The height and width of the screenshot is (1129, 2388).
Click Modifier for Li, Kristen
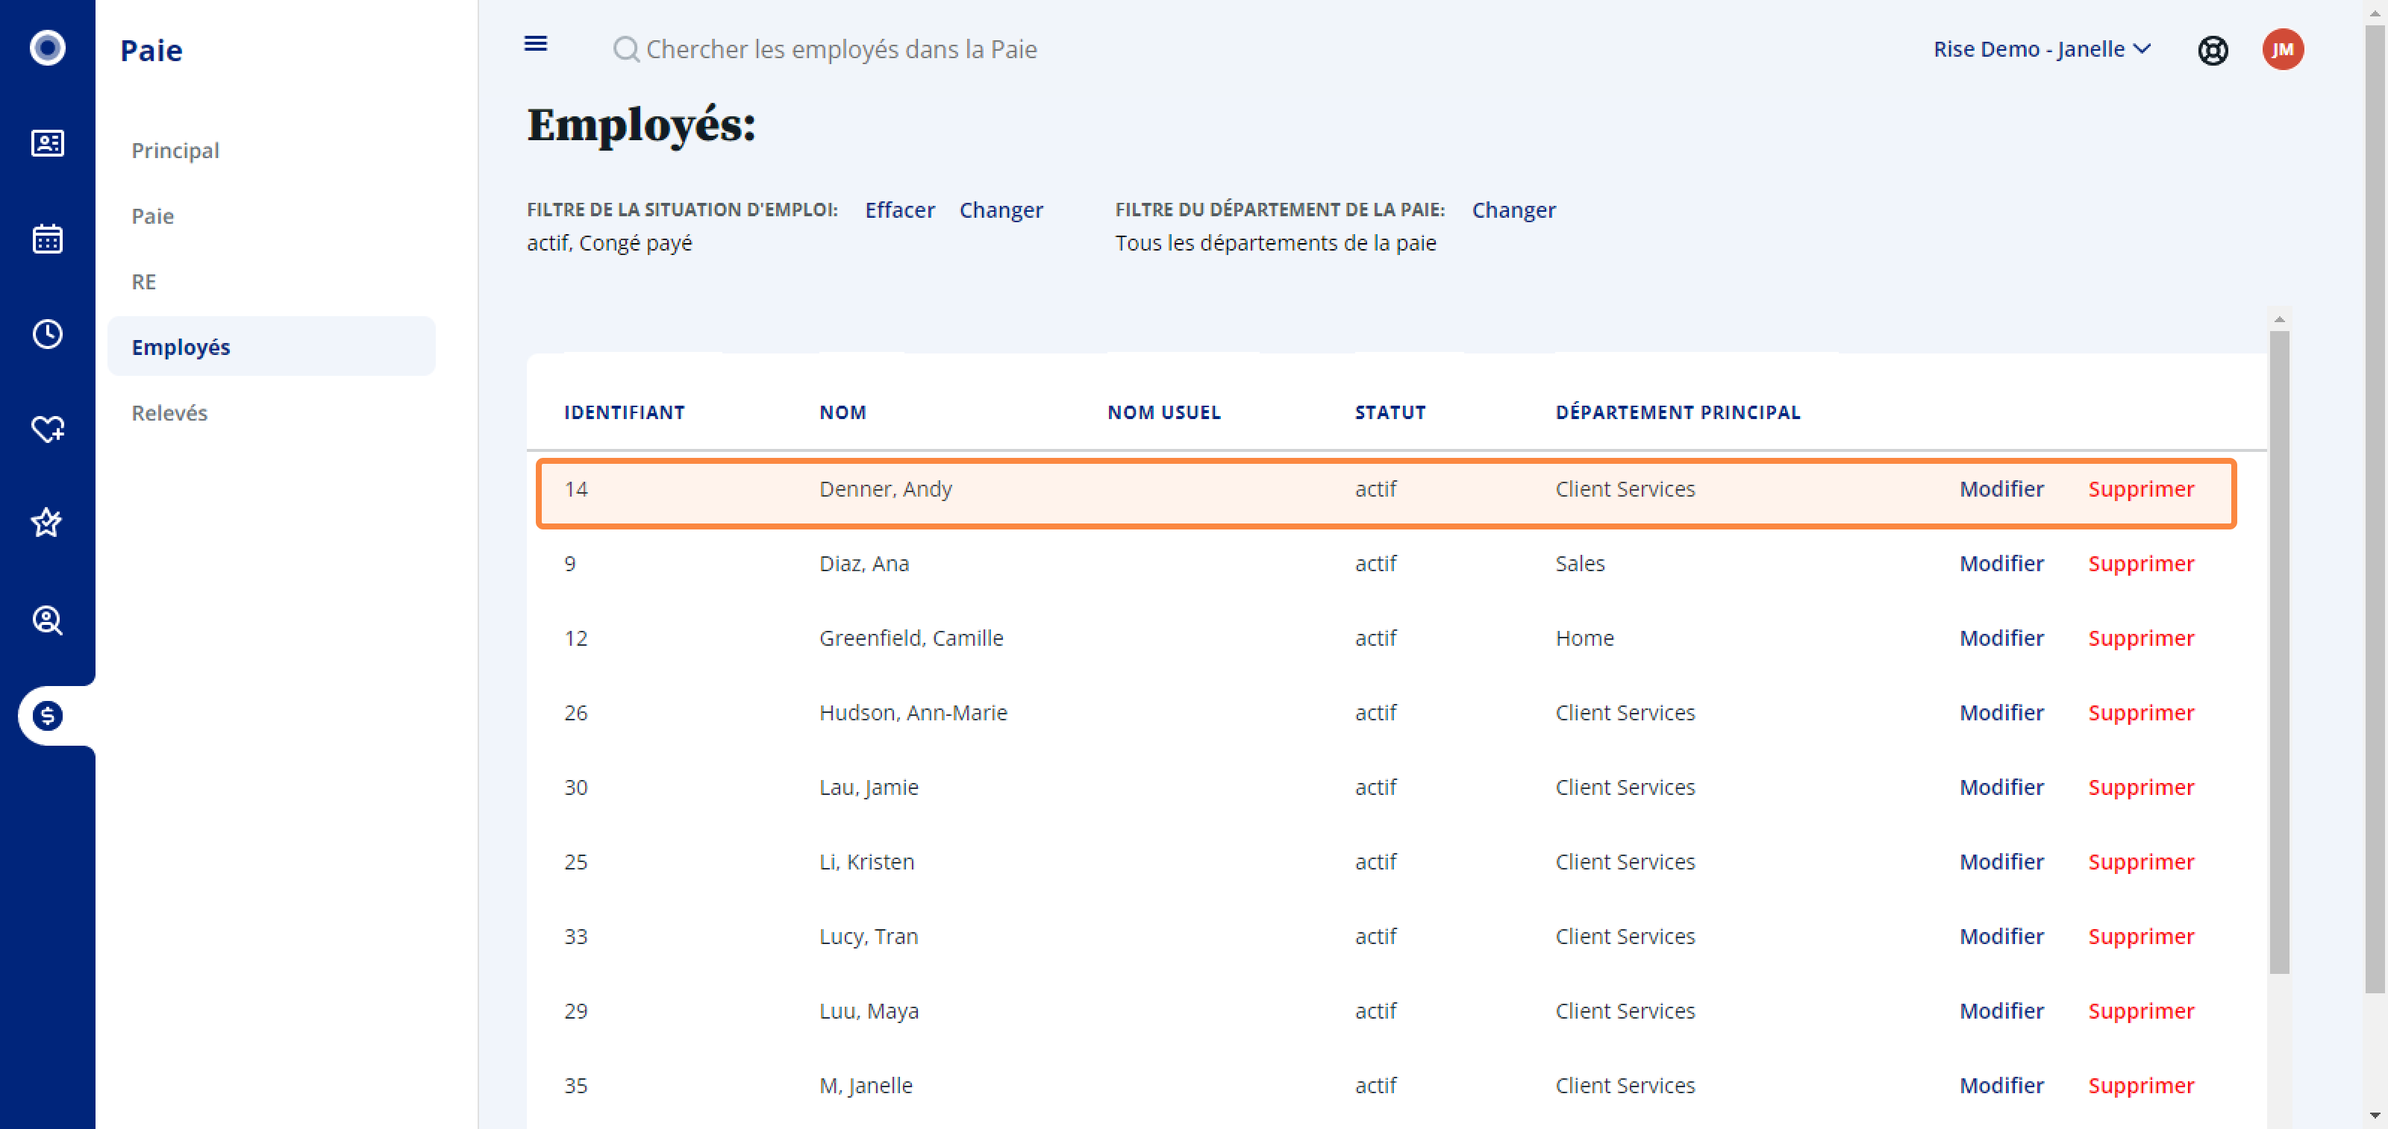point(2001,861)
